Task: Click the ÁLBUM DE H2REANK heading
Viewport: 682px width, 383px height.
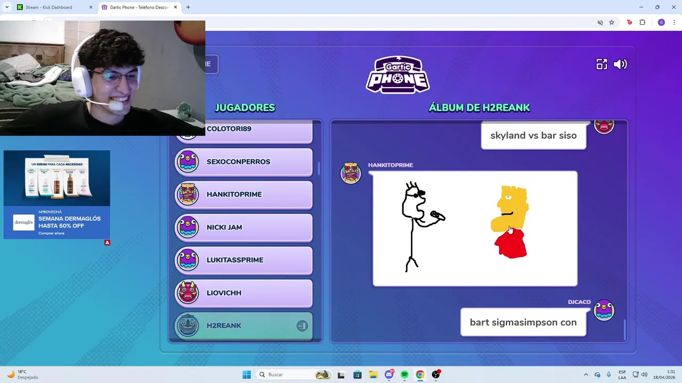Action: click(x=479, y=107)
